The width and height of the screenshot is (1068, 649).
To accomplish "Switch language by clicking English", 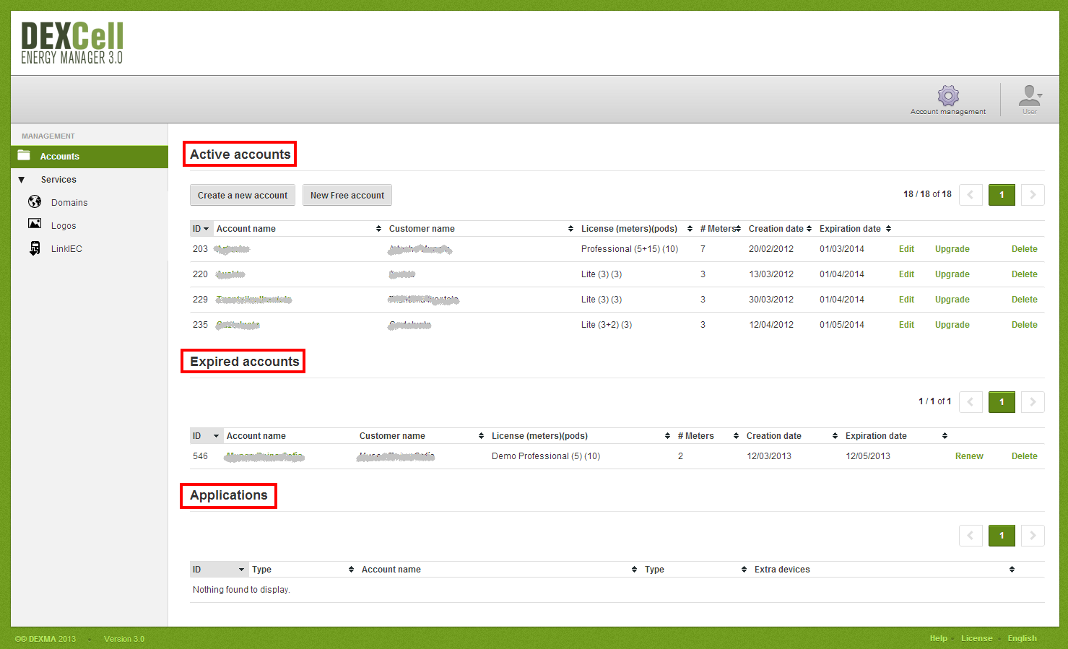I will (x=1022, y=638).
